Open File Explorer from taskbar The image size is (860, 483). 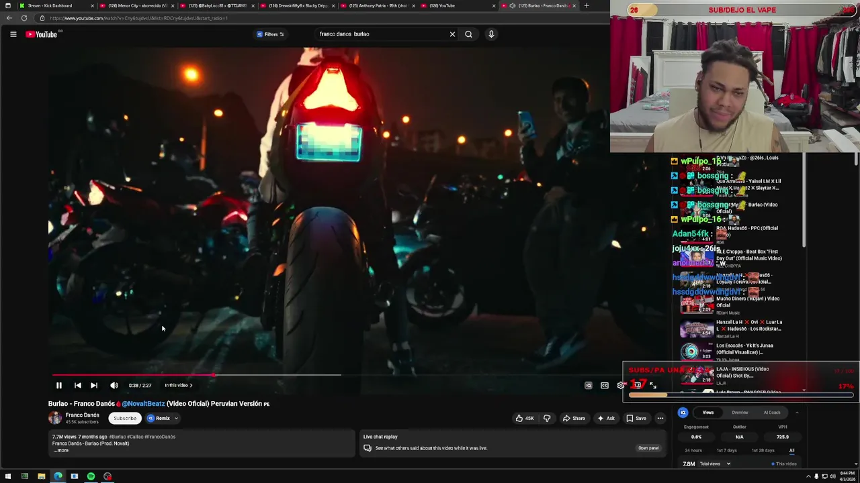[41, 476]
